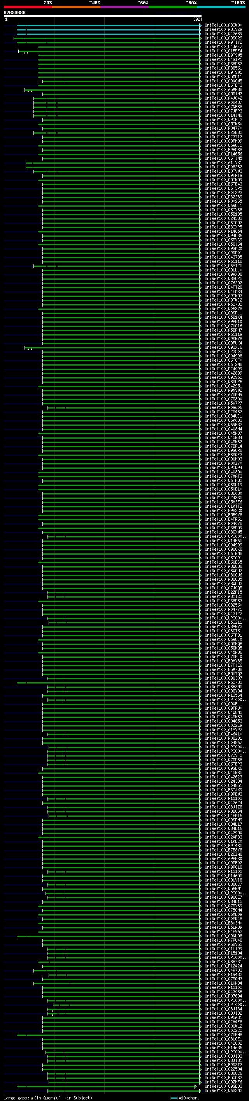The image size is (249, 1101).
Task: Click hit label UniRef100_B6TBF3
Action: click(x=223, y=86)
